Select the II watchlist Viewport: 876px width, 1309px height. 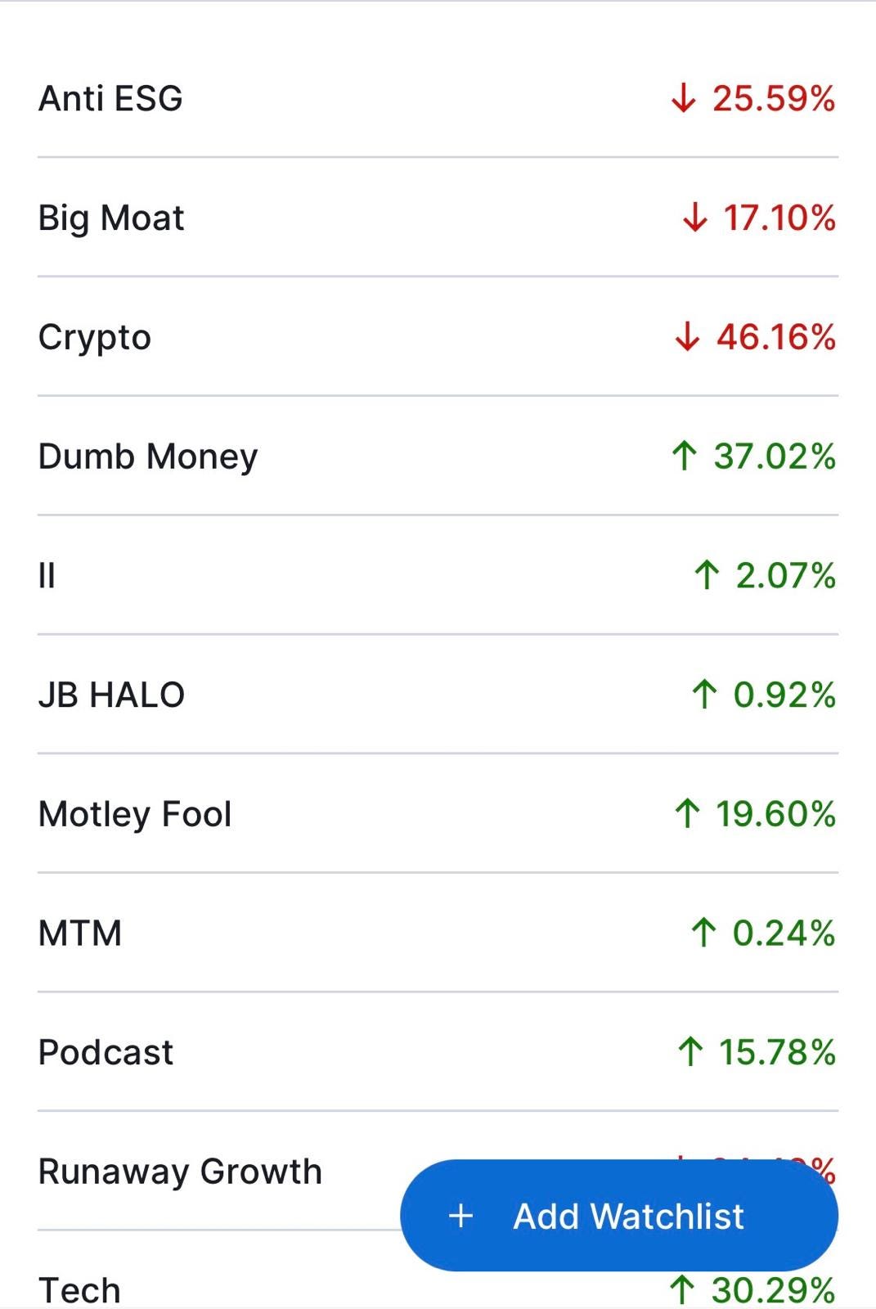(x=438, y=576)
